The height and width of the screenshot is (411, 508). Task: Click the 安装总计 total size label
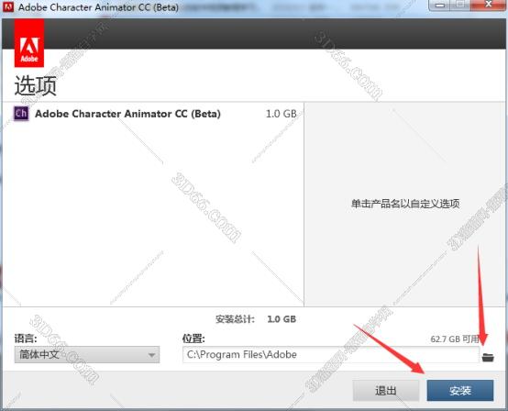point(236,319)
